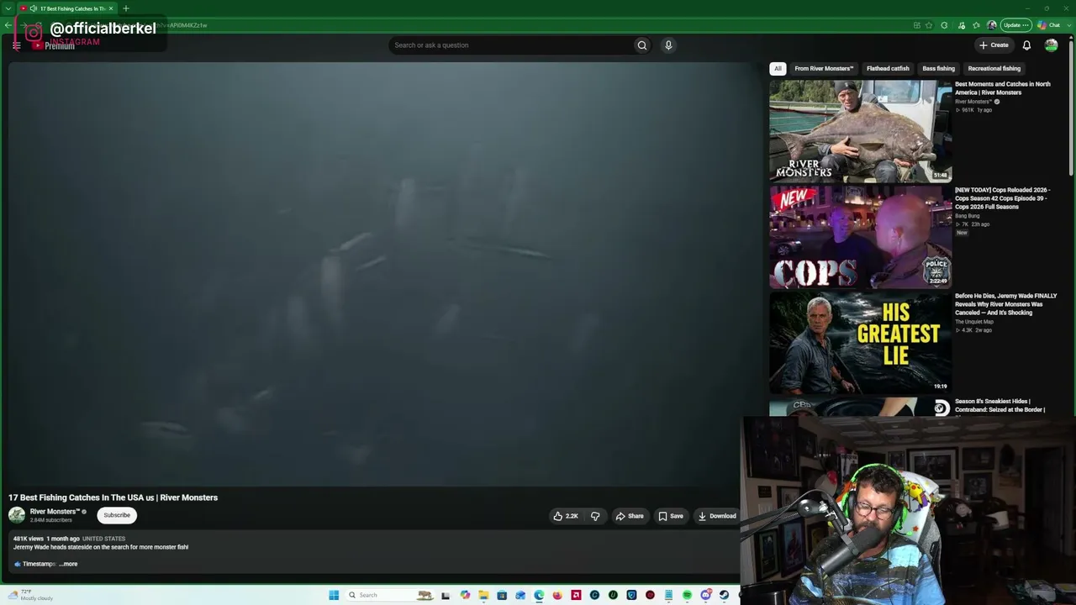Click the Share button

pyautogui.click(x=630, y=516)
